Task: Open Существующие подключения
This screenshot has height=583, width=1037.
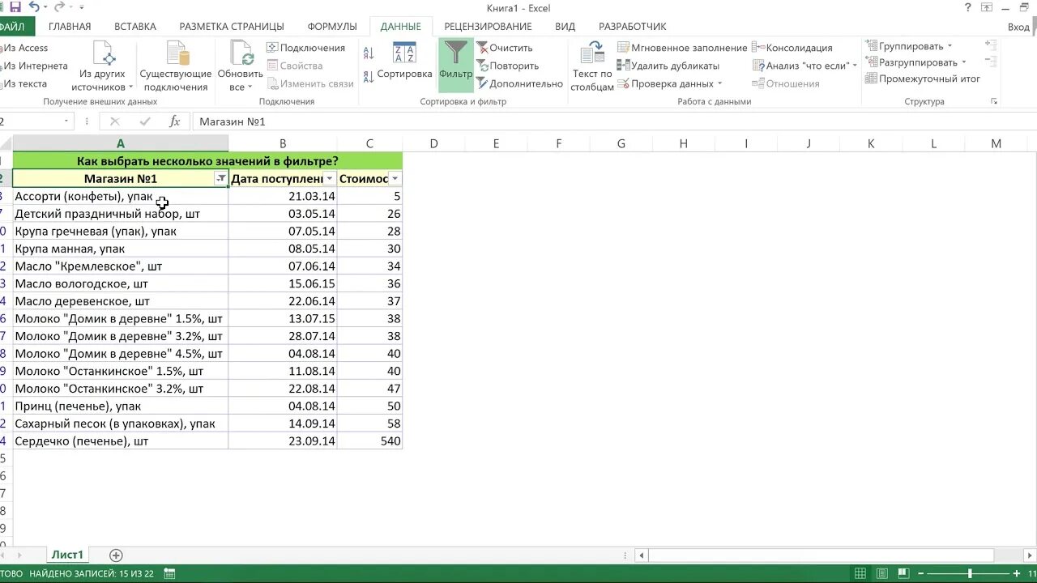Action: [x=176, y=66]
